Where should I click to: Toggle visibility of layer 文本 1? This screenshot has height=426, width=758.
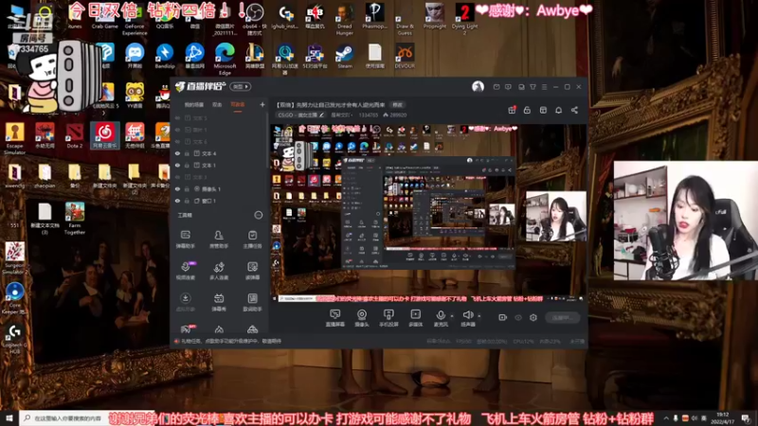[x=177, y=165]
